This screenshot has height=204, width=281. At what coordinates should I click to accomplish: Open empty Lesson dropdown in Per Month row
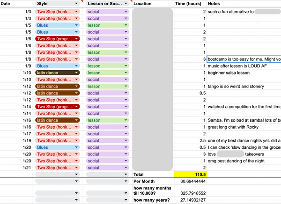(x=126, y=181)
